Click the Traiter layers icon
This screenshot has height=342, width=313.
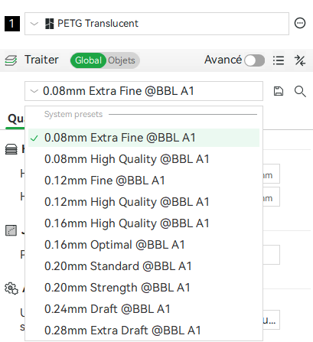coord(11,60)
